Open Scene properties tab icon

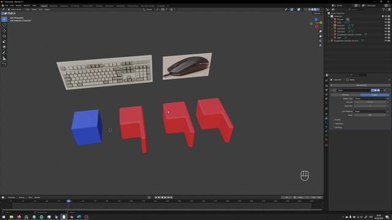[326, 99]
